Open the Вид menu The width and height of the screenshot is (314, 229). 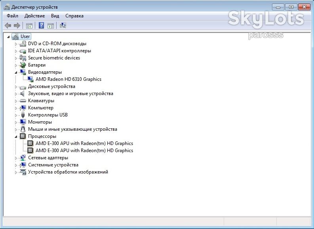(55, 16)
